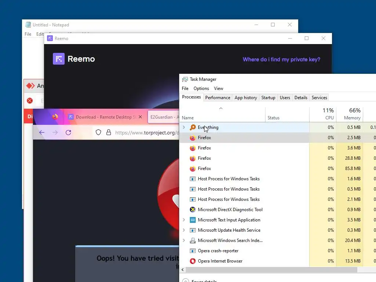
Task: Click the Host Process icon in the 2.1 MB row
Action: 192,199
